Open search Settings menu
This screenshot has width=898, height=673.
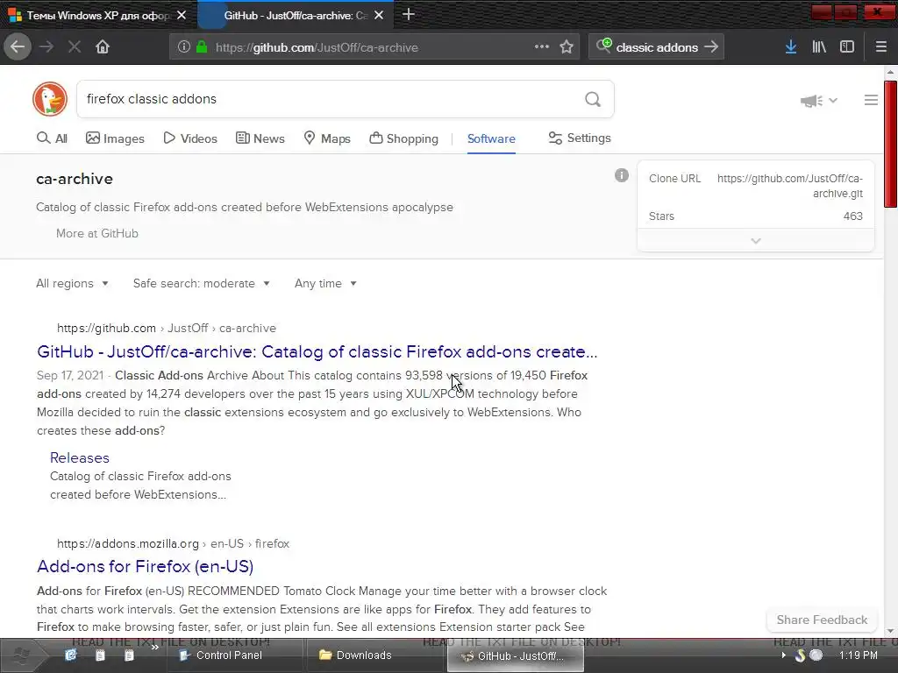(x=579, y=138)
